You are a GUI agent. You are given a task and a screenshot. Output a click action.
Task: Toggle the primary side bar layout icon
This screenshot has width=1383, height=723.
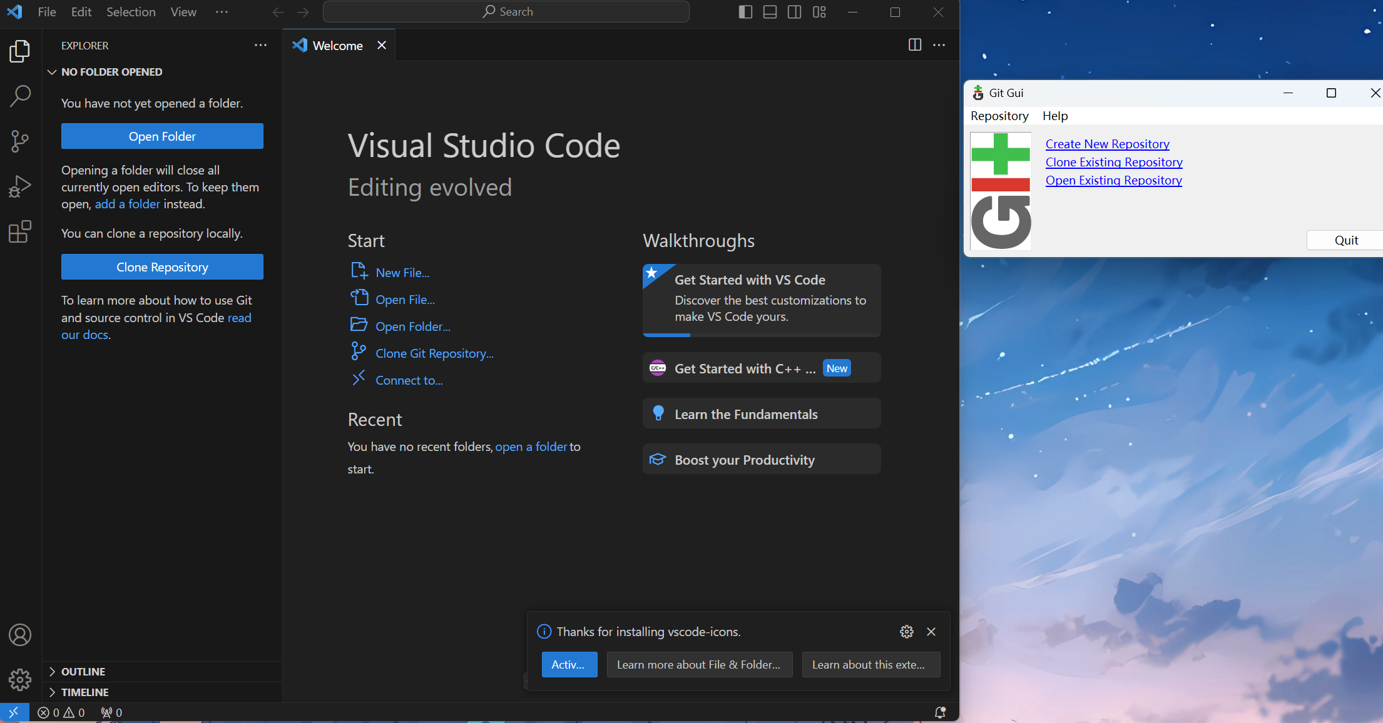coord(745,12)
